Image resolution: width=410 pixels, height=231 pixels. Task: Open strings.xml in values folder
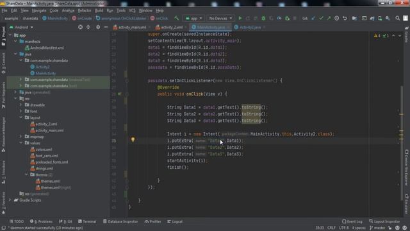click(x=42, y=168)
